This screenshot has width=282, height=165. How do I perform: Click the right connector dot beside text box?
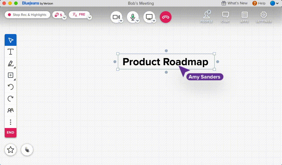click(217, 62)
